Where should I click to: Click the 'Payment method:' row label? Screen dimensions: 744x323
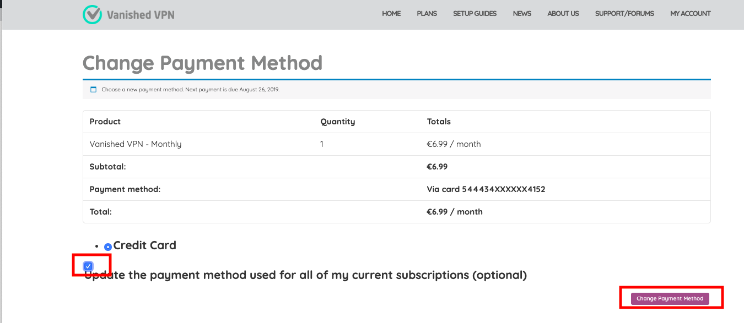(x=125, y=189)
